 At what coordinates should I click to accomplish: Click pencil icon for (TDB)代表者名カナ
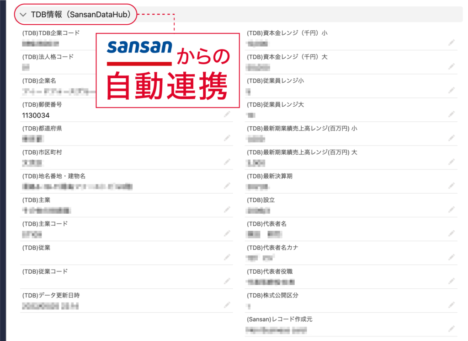click(x=451, y=257)
